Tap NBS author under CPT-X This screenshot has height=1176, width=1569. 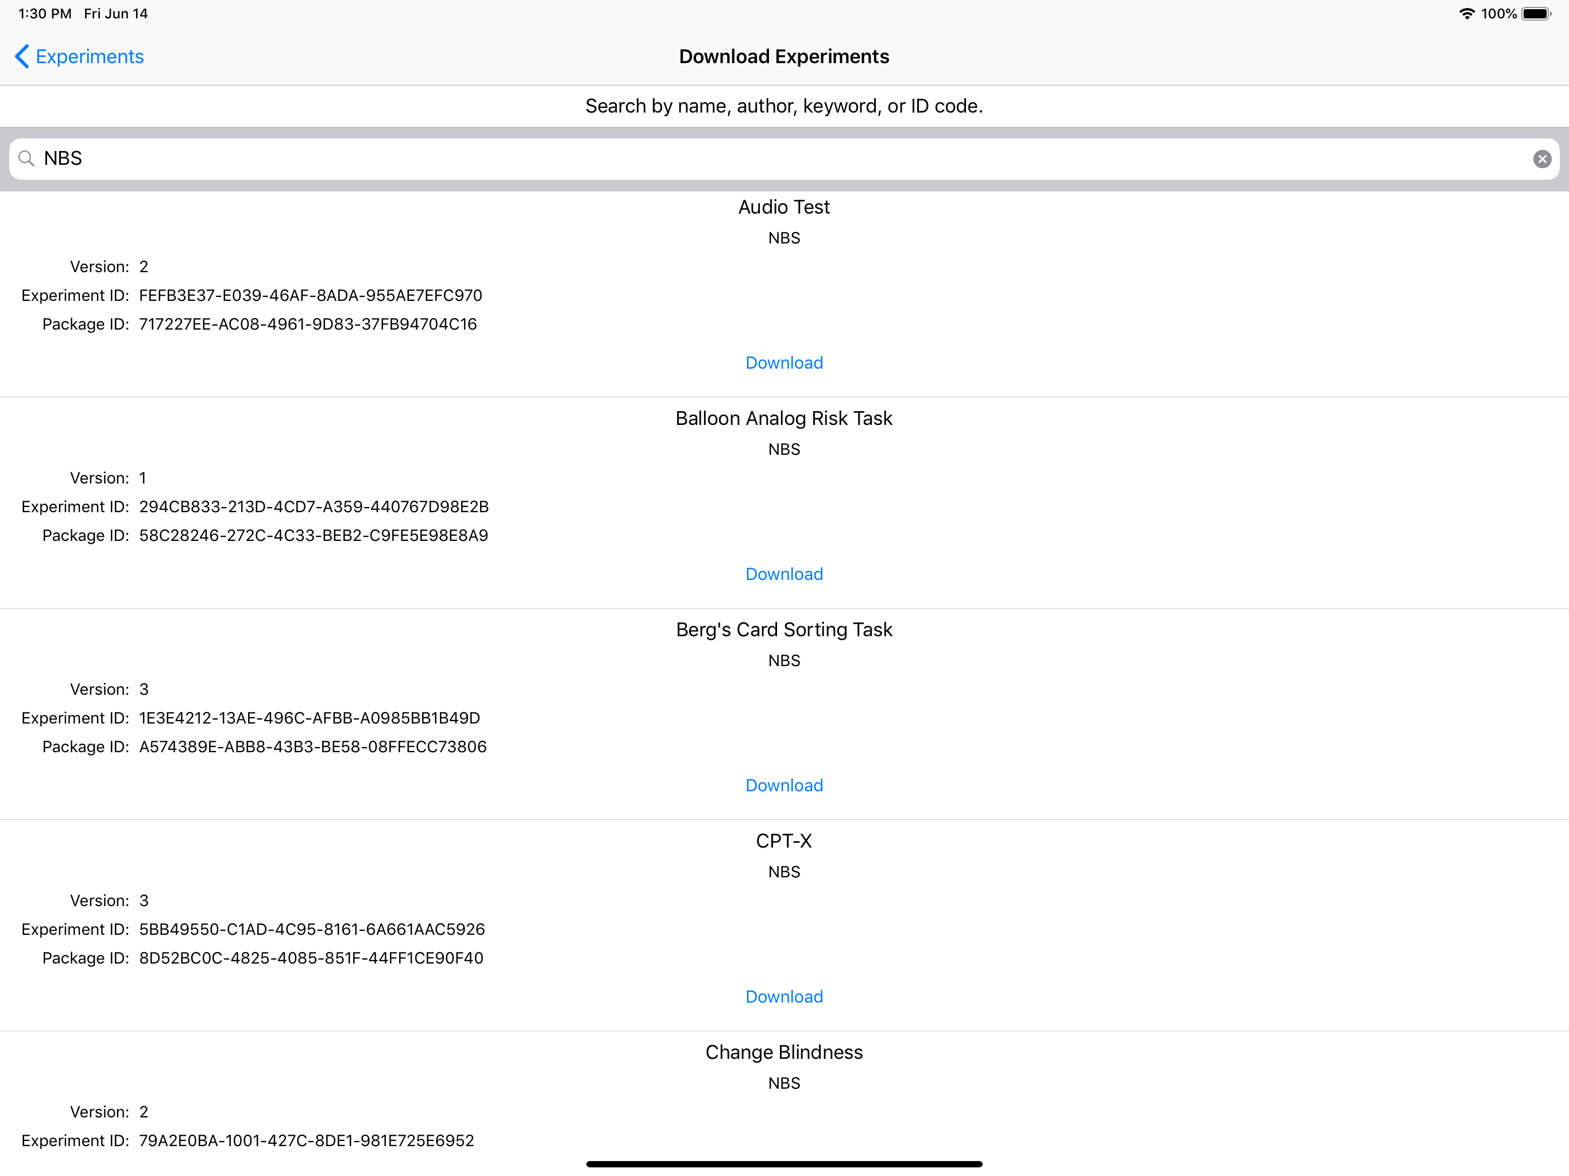point(784,872)
